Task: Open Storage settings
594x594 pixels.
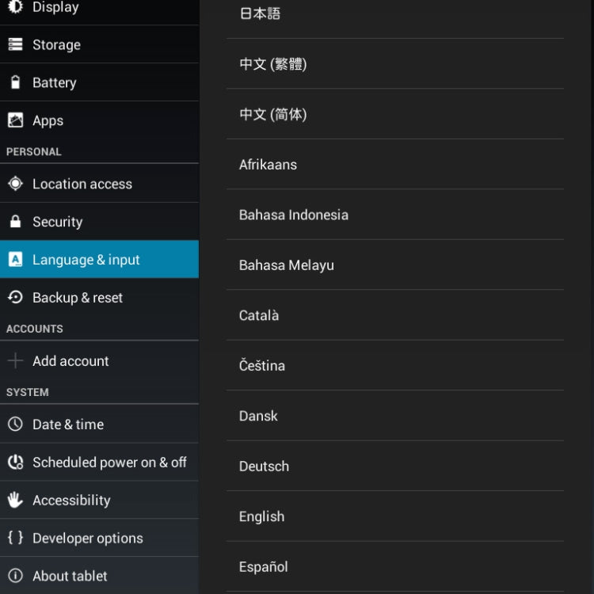Action: pyautogui.click(x=99, y=44)
